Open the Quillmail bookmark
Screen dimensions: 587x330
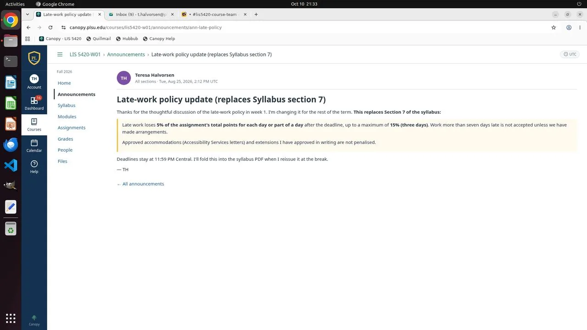[x=98, y=39]
